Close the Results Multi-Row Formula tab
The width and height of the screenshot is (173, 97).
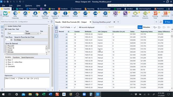click(90, 22)
